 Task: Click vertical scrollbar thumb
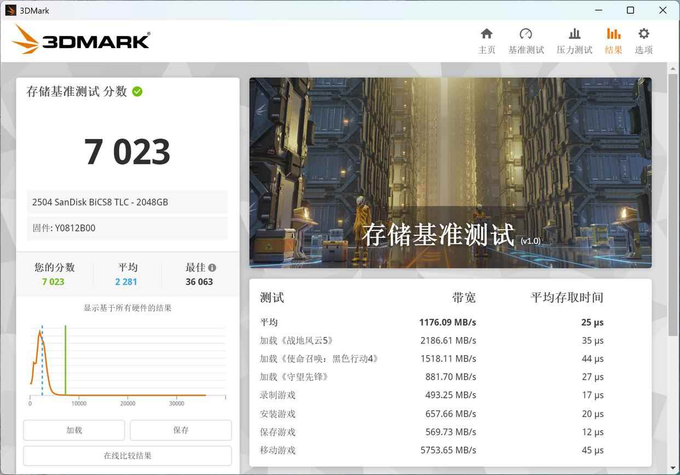point(673,205)
